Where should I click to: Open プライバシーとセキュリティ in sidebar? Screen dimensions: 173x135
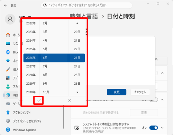pos(27,121)
